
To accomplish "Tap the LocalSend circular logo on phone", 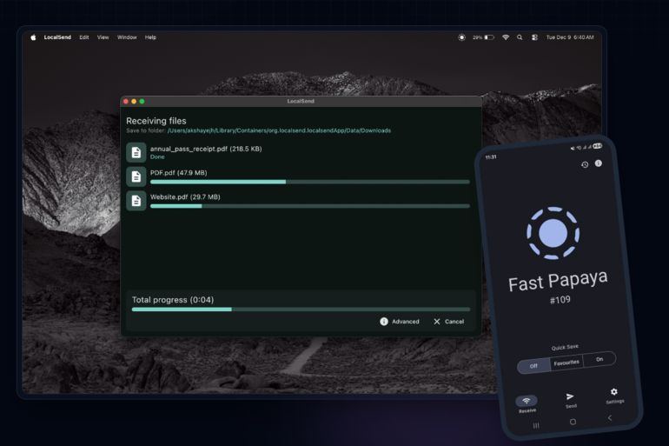I will point(553,233).
